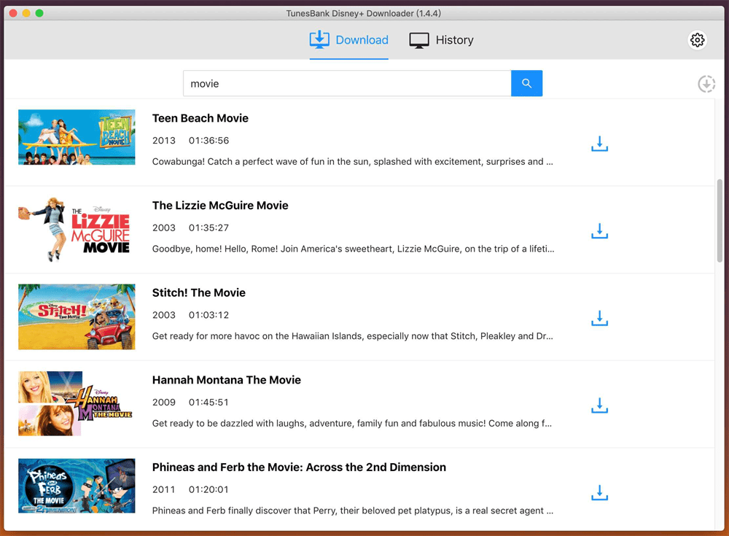Click the search field containing 'movie'
Screen dimensions: 729x536
point(347,83)
